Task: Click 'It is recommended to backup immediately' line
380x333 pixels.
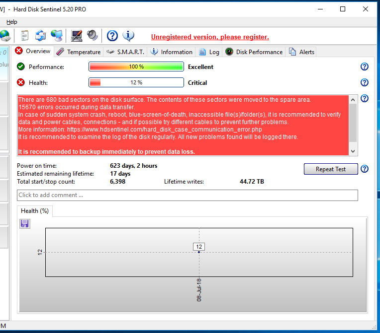Action: click(106, 152)
